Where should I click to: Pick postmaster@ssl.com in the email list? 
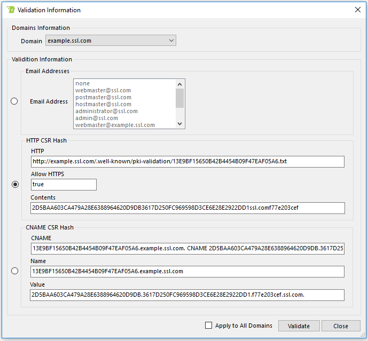(103, 97)
